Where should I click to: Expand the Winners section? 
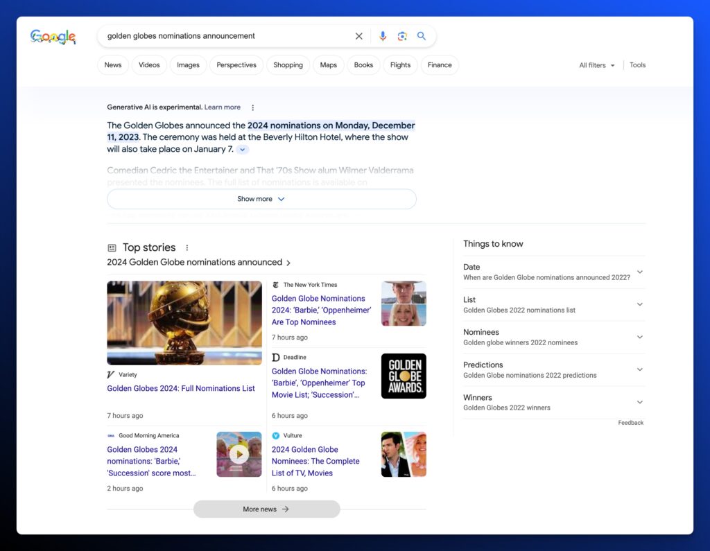click(x=639, y=402)
